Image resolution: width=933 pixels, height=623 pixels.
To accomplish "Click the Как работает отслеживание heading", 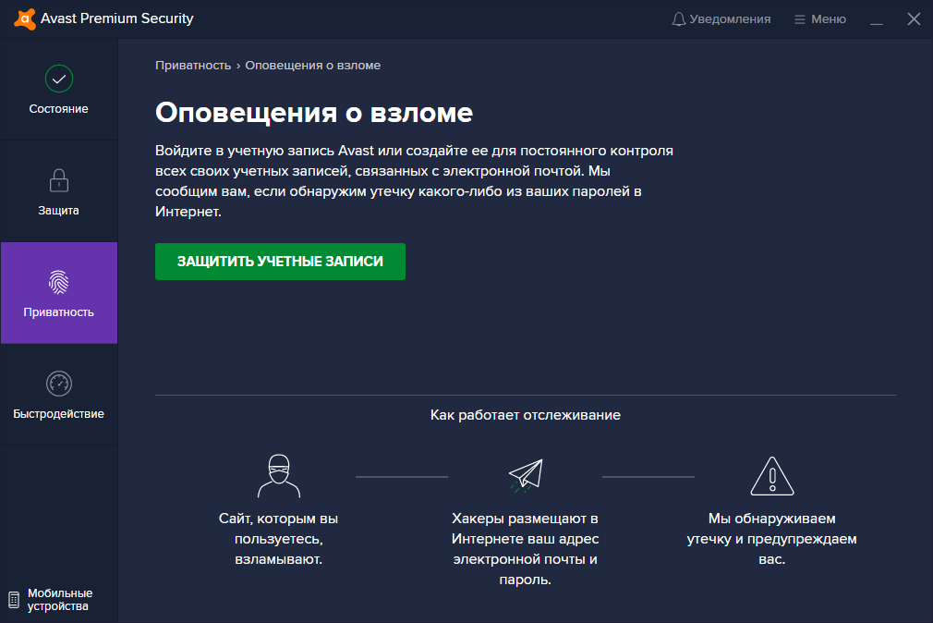I will (526, 415).
